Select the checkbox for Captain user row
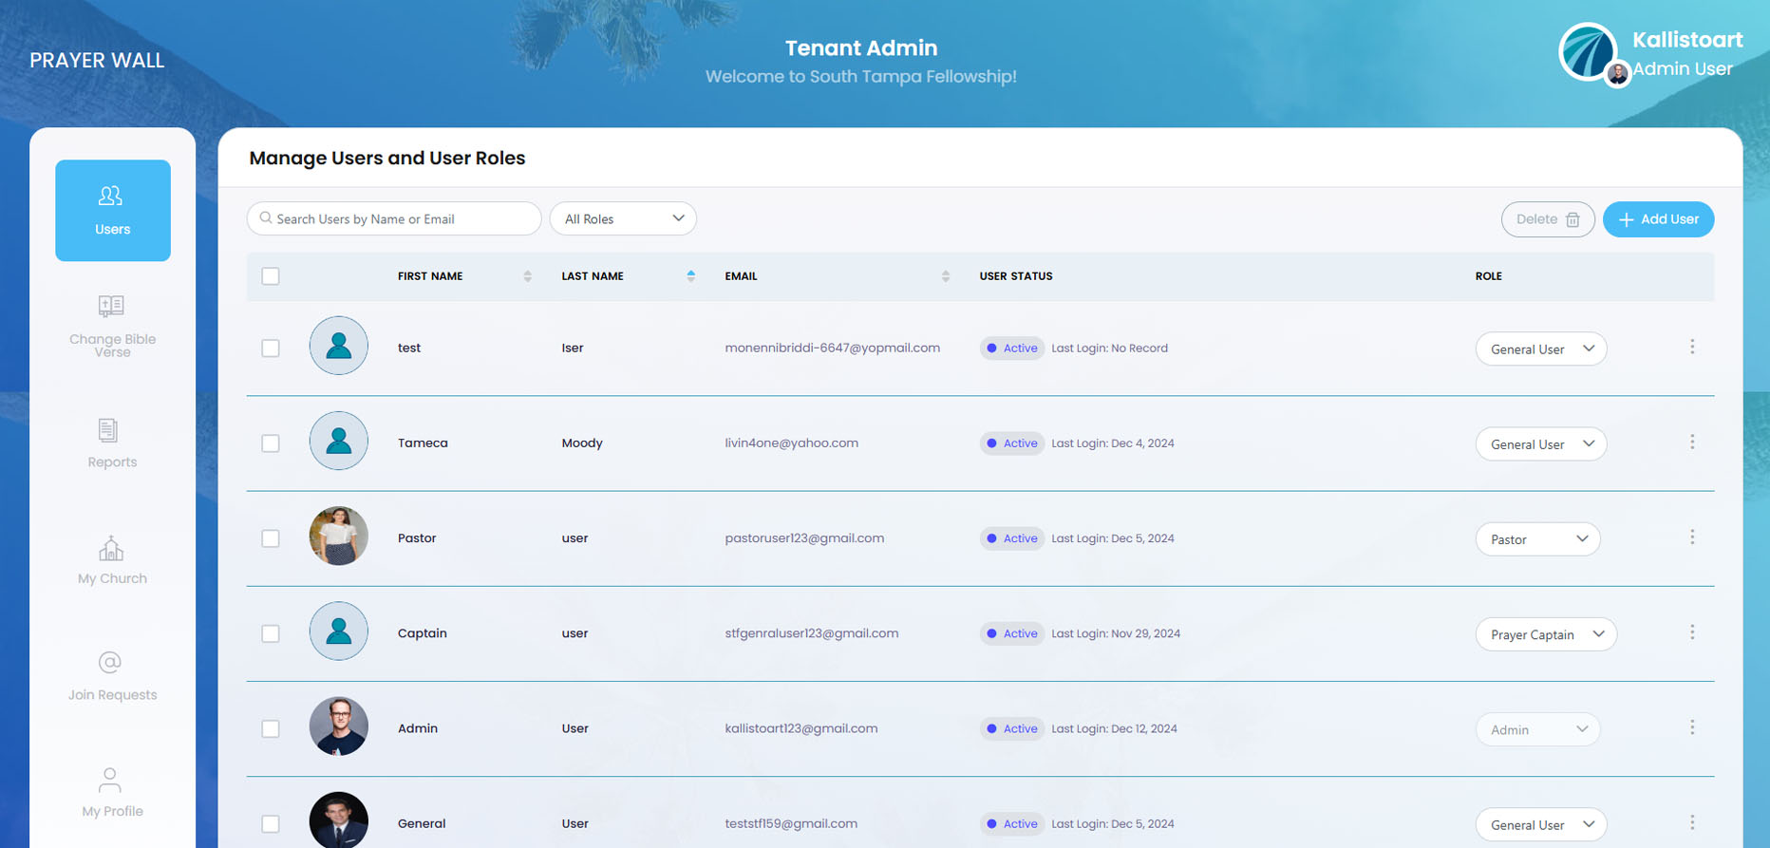Viewport: 1770px width, 848px height. click(x=271, y=633)
